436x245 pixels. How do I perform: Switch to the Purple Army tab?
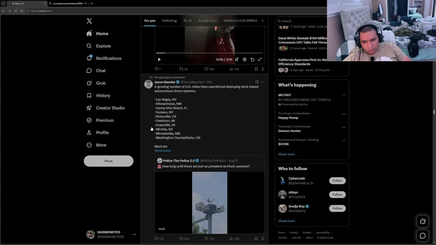[x=207, y=21]
